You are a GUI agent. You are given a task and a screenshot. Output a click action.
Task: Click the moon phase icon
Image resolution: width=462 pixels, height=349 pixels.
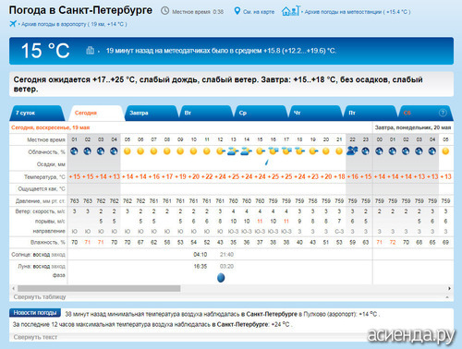pyautogui.click(x=221, y=278)
